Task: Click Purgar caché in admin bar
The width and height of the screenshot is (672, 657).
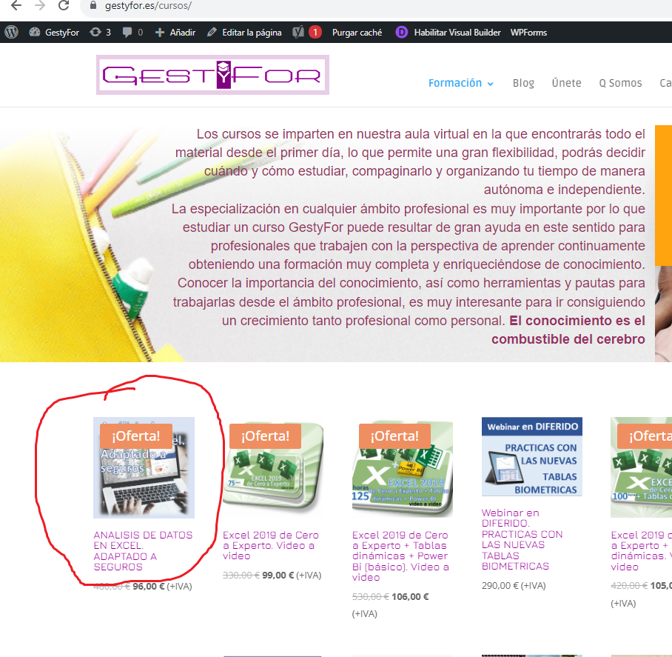Action: [x=357, y=32]
